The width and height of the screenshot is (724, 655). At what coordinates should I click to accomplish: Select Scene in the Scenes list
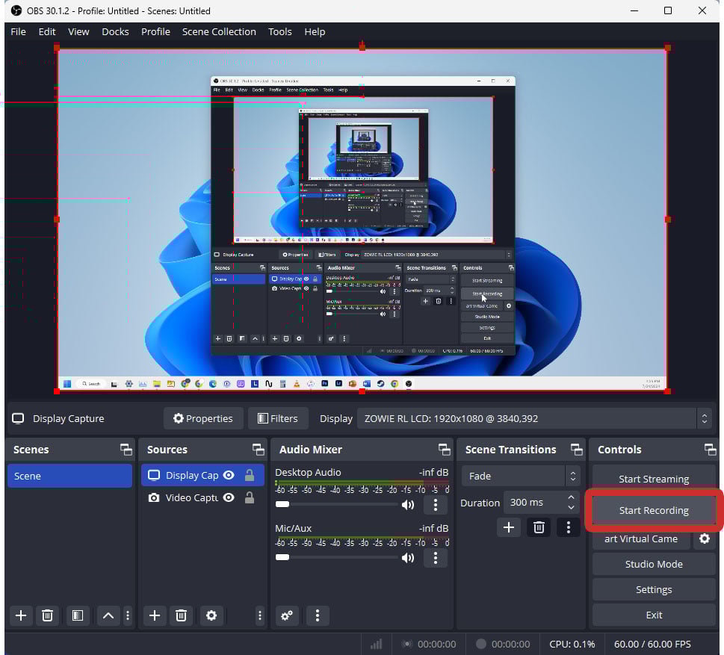(x=69, y=475)
